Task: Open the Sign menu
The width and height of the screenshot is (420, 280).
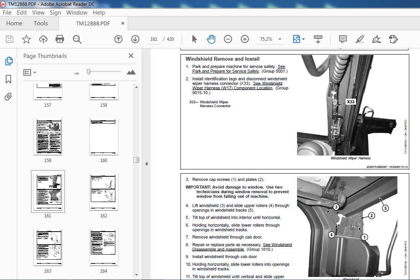Action: (55, 13)
